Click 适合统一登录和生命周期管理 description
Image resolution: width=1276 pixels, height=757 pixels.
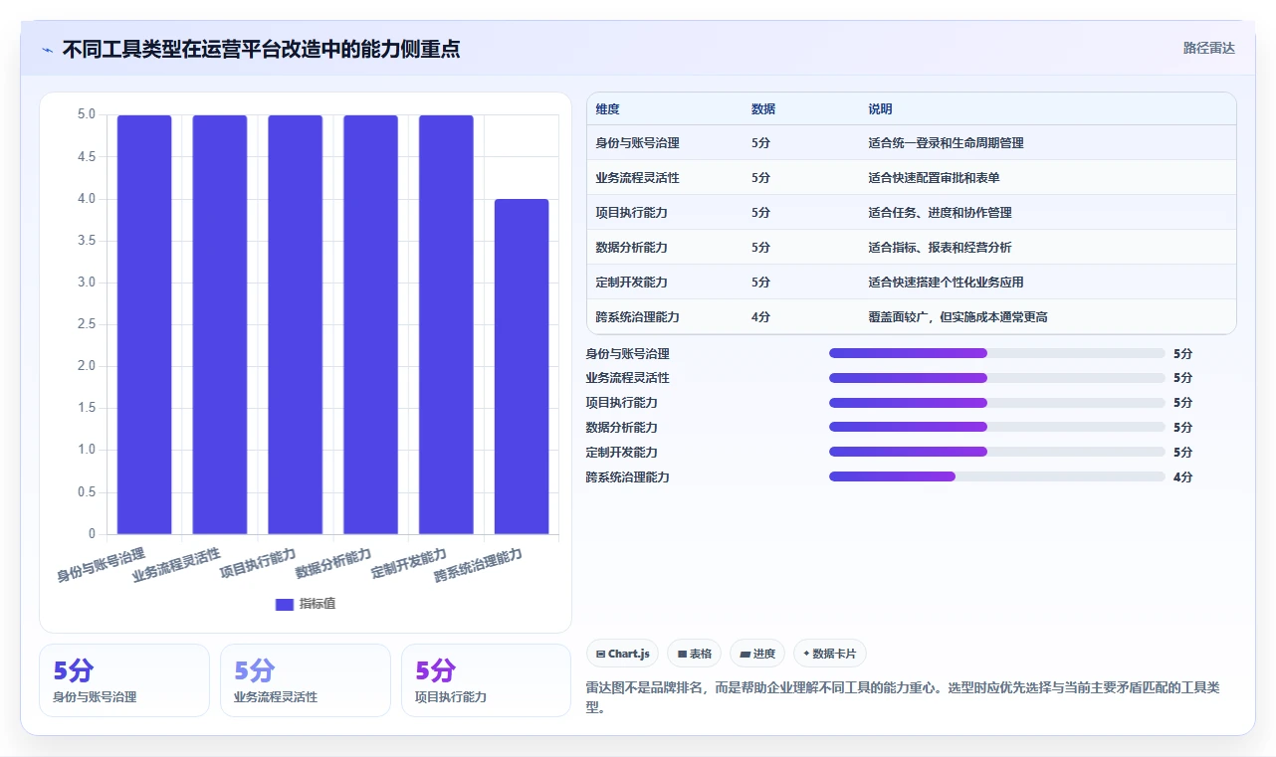click(x=946, y=143)
